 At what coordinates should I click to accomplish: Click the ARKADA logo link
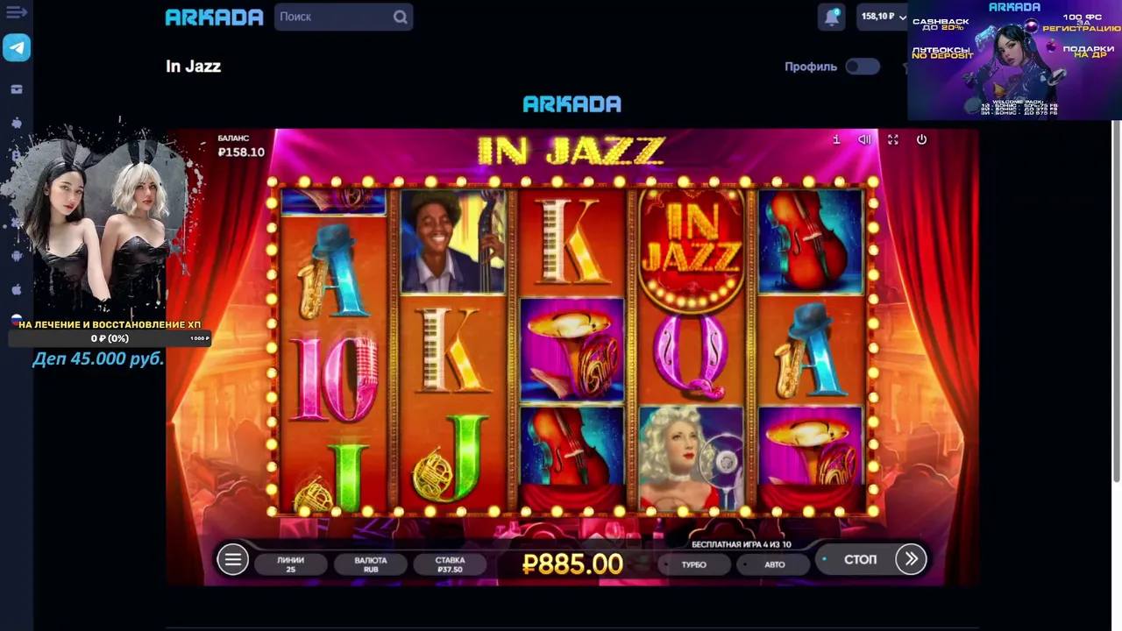(x=215, y=17)
